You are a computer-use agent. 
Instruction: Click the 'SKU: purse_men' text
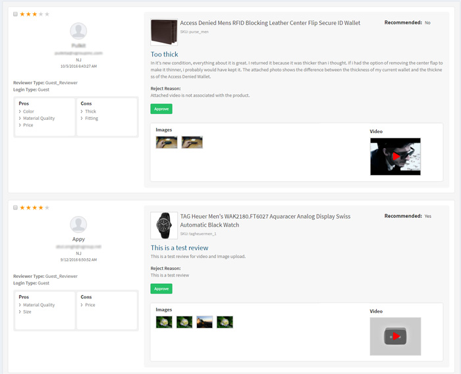pyautogui.click(x=194, y=32)
